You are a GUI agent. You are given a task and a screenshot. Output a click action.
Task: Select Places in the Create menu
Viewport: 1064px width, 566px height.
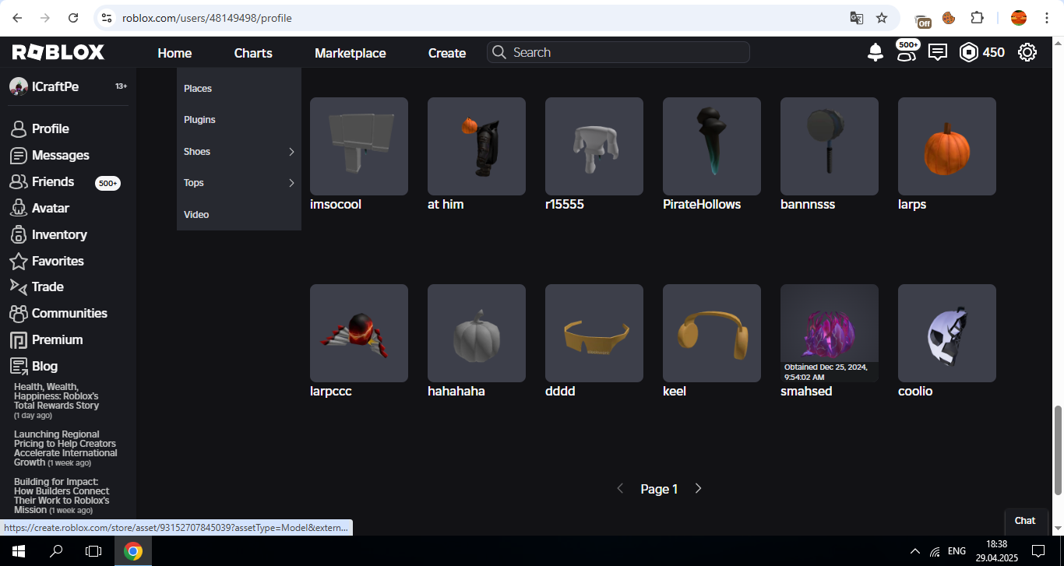tap(197, 88)
